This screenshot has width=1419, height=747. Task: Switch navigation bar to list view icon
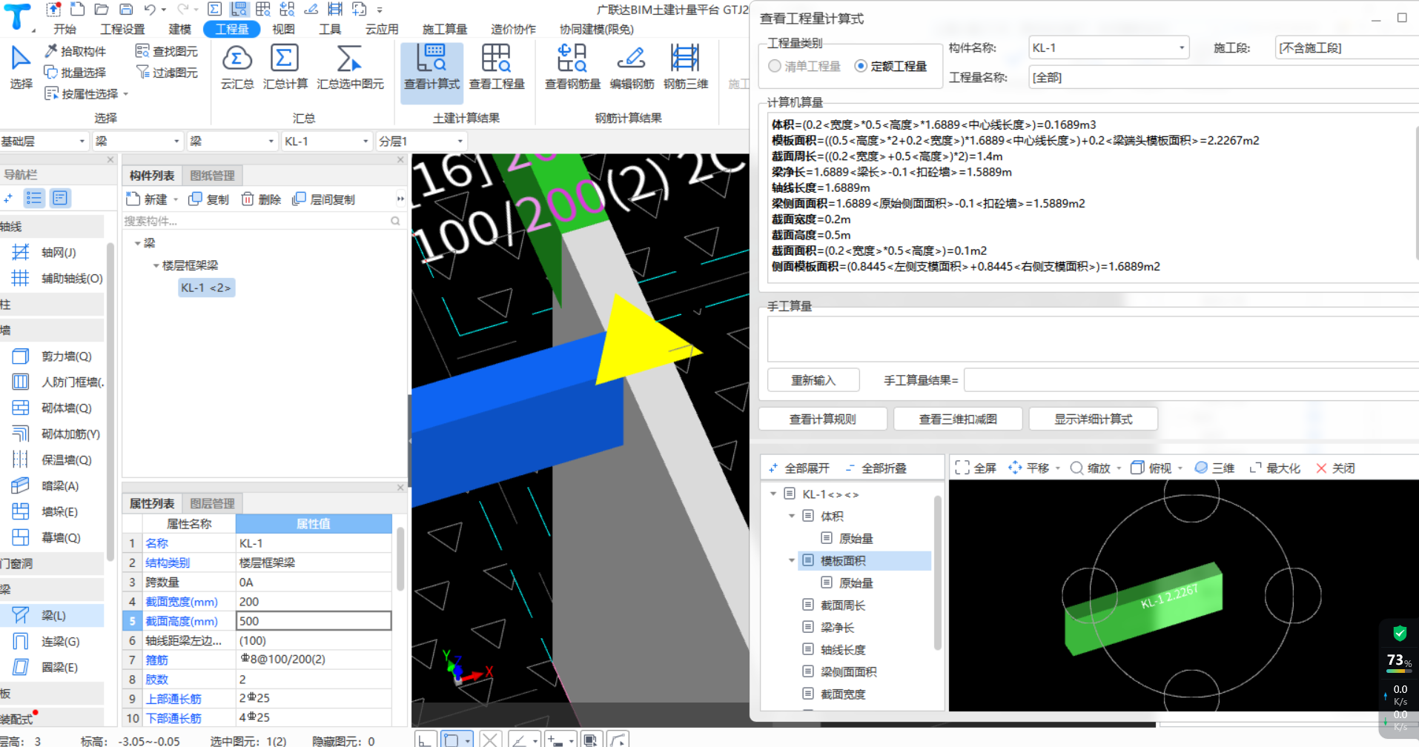tap(34, 198)
